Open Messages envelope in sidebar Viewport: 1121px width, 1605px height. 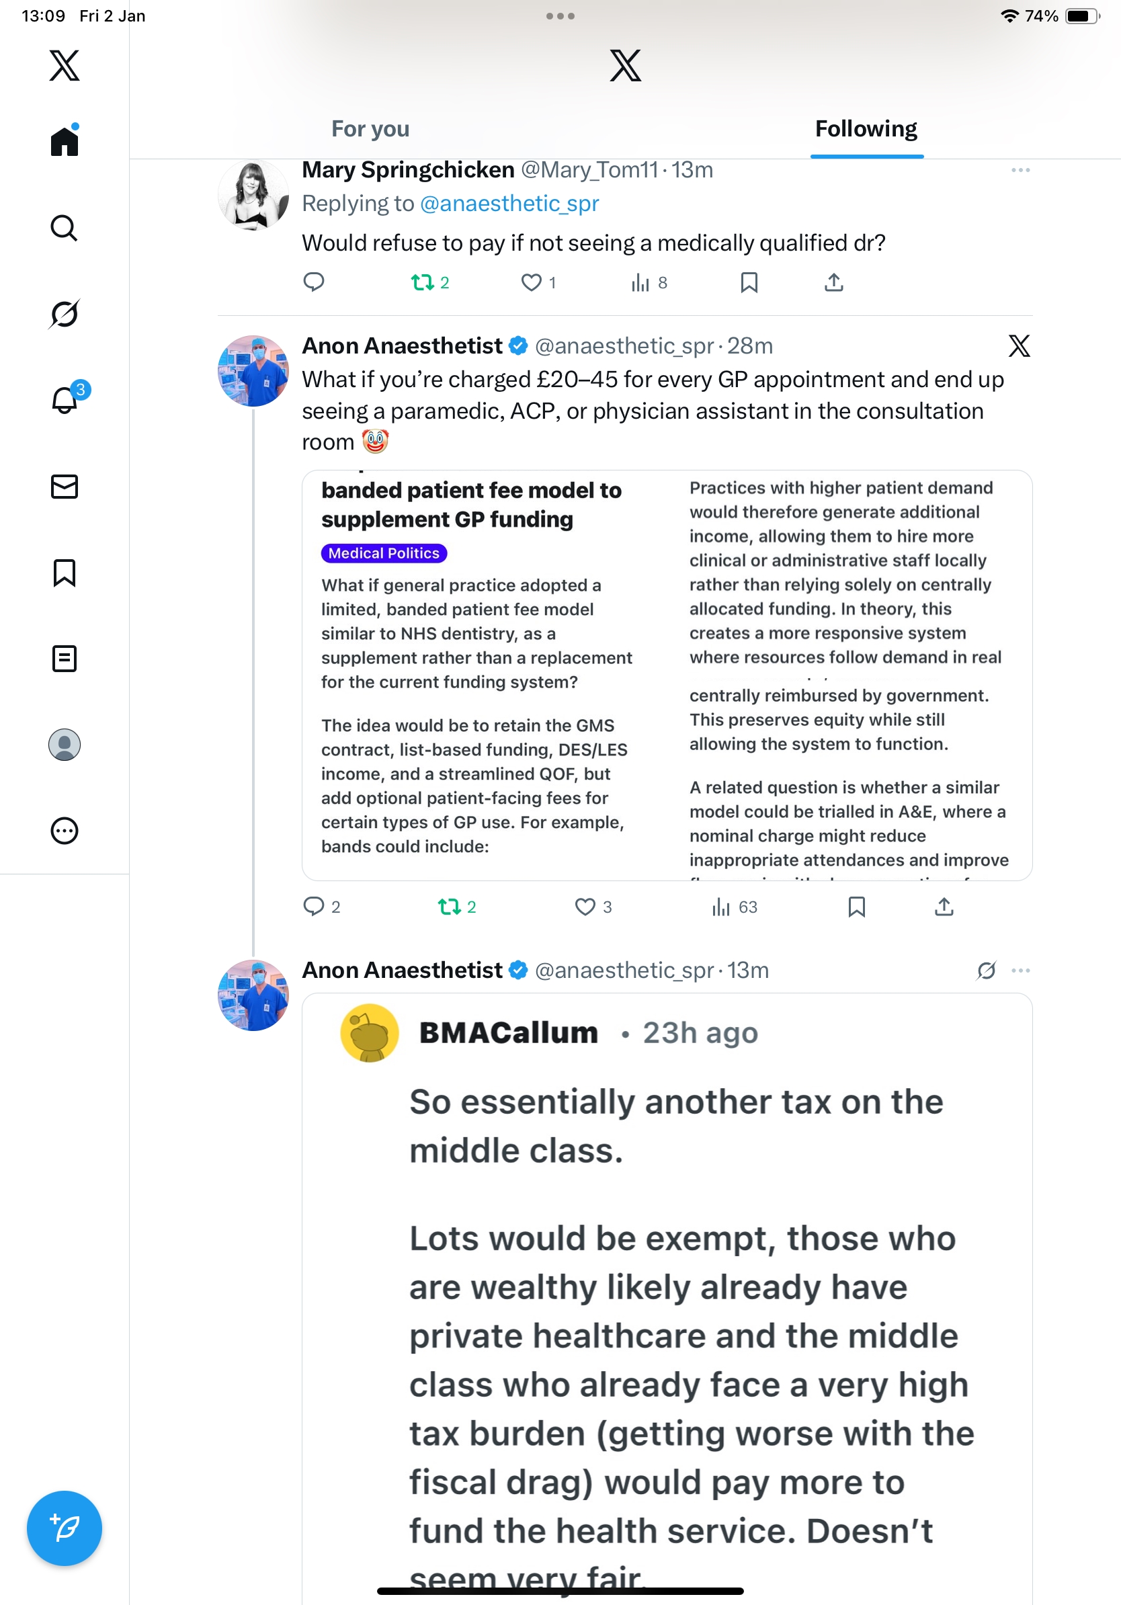click(x=65, y=487)
